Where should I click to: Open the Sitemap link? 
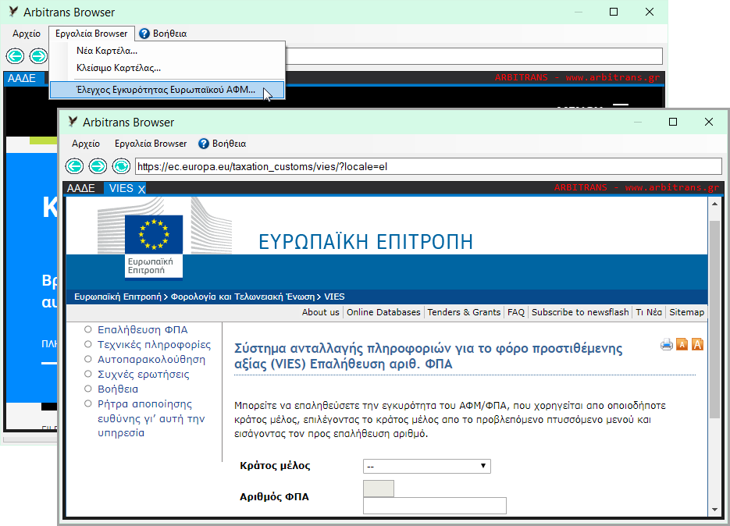pos(687,312)
